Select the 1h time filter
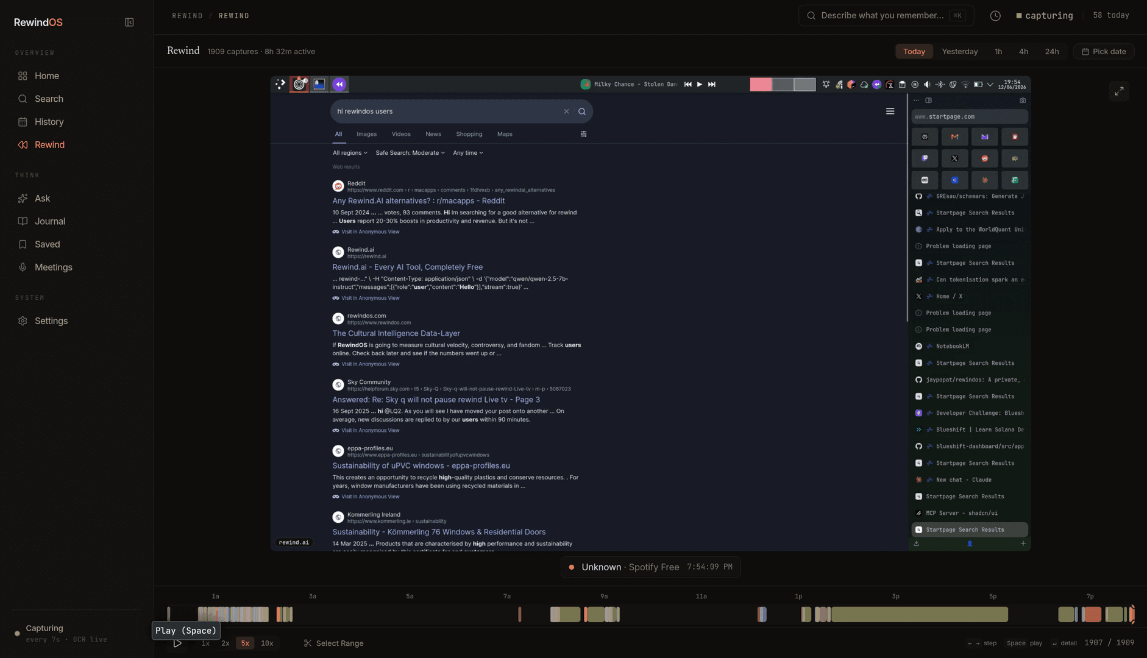The width and height of the screenshot is (1147, 658). [x=998, y=52]
